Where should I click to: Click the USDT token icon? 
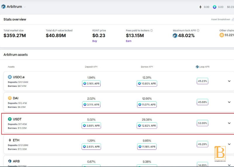(10, 119)
